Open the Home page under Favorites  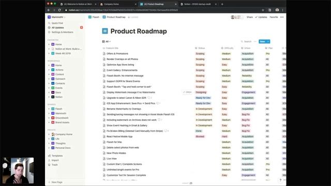point(58,44)
